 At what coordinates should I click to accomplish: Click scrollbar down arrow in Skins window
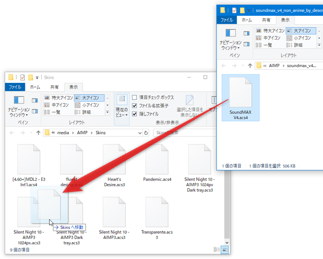227,243
